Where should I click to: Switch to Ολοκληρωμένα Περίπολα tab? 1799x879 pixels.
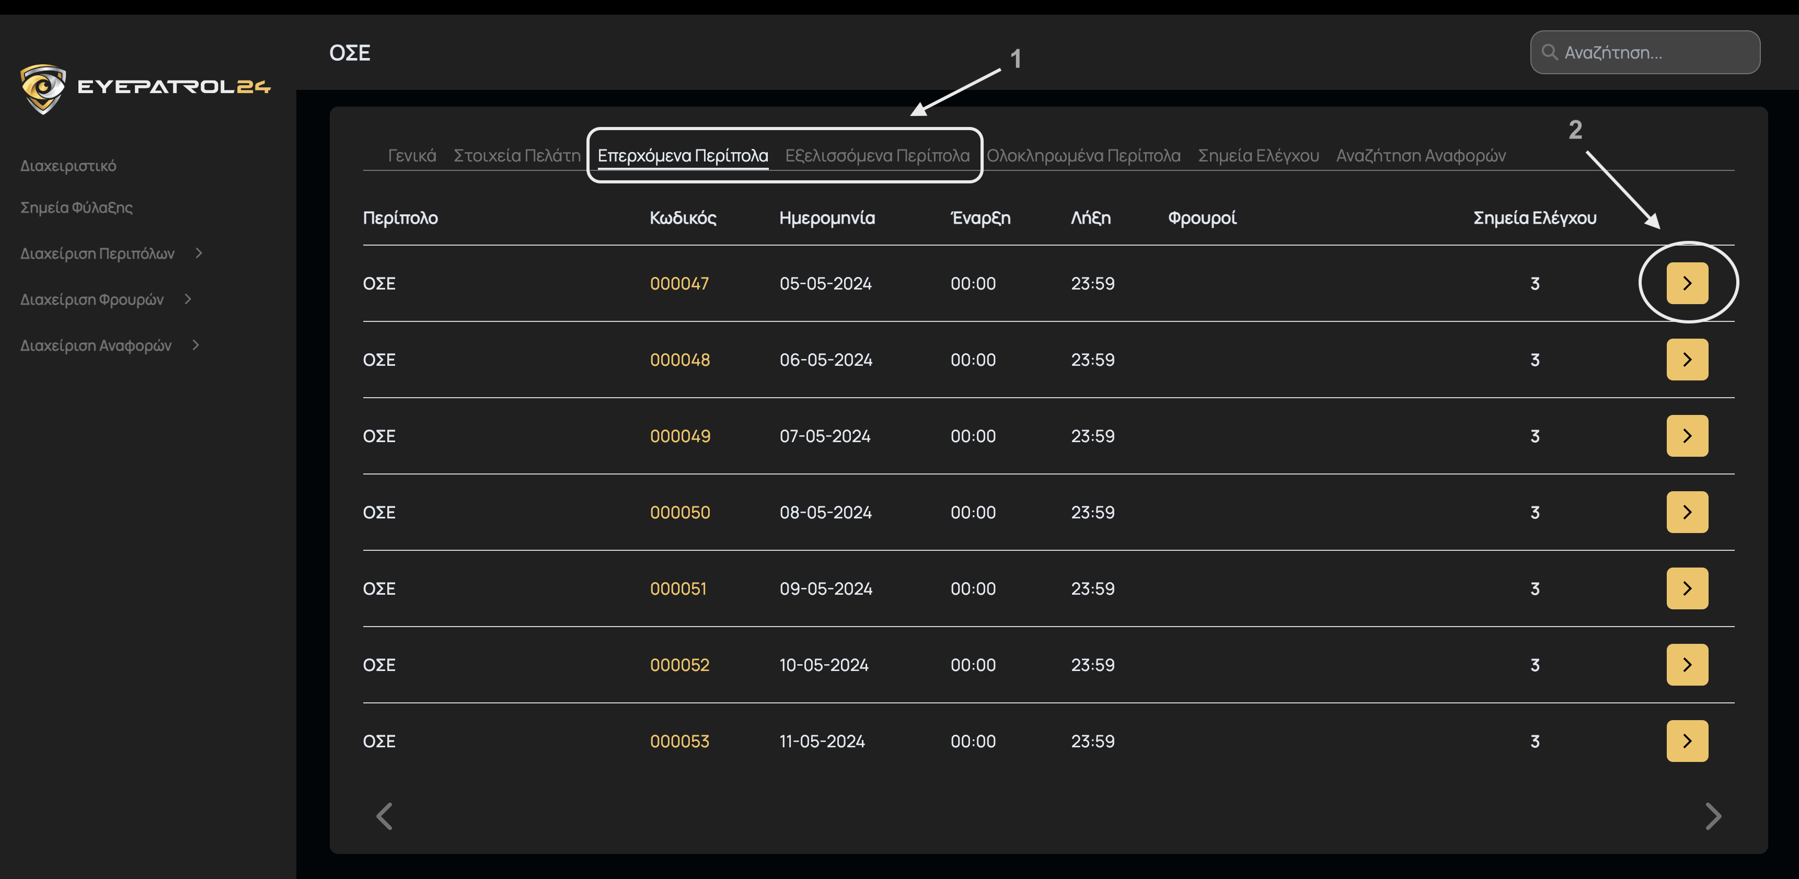coord(1083,156)
